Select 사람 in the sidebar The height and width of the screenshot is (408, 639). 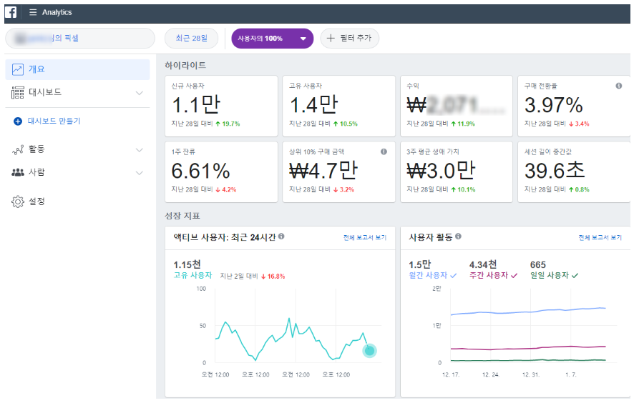[x=77, y=172]
